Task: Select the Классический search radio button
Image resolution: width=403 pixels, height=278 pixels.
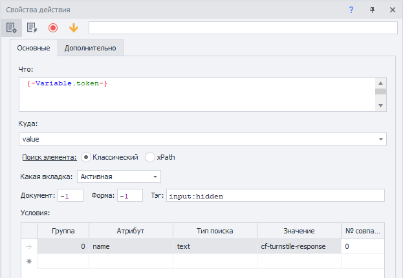Action: (x=86, y=157)
